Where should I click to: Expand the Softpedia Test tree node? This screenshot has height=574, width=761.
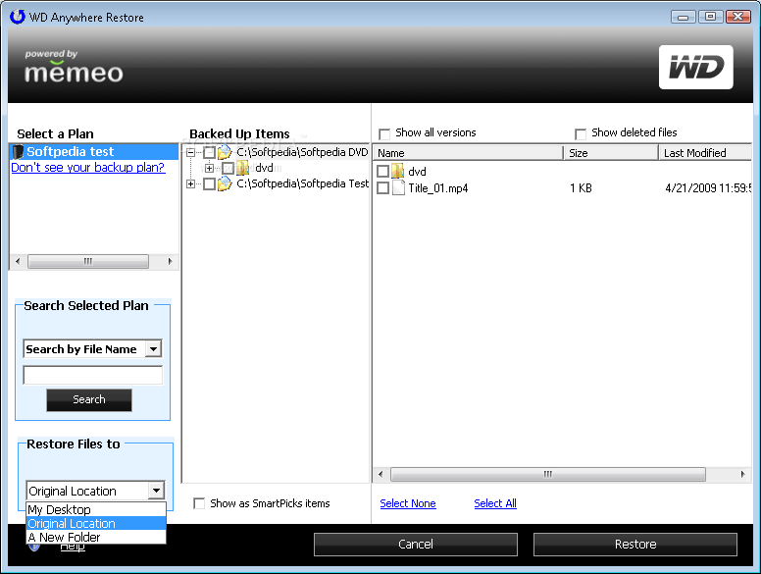pos(190,184)
